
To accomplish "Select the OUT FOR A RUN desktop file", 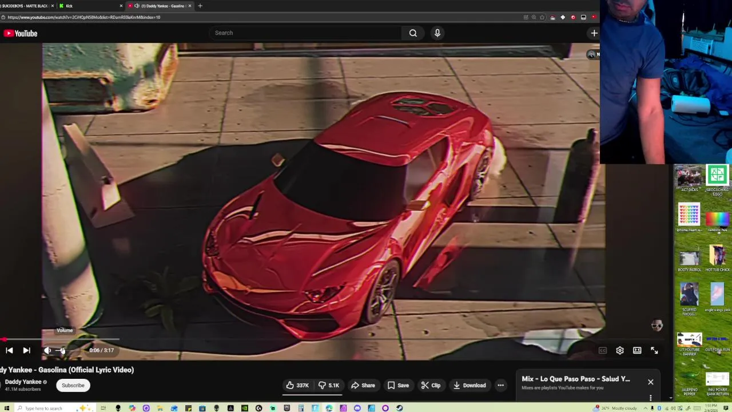I will (717, 342).
